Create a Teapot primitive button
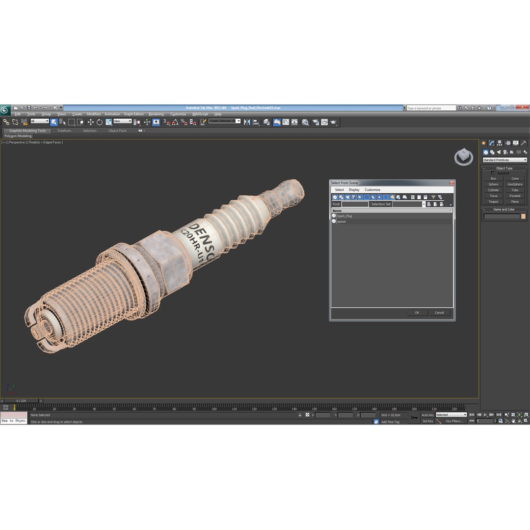Viewport: 530px width, 530px height. tap(493, 202)
